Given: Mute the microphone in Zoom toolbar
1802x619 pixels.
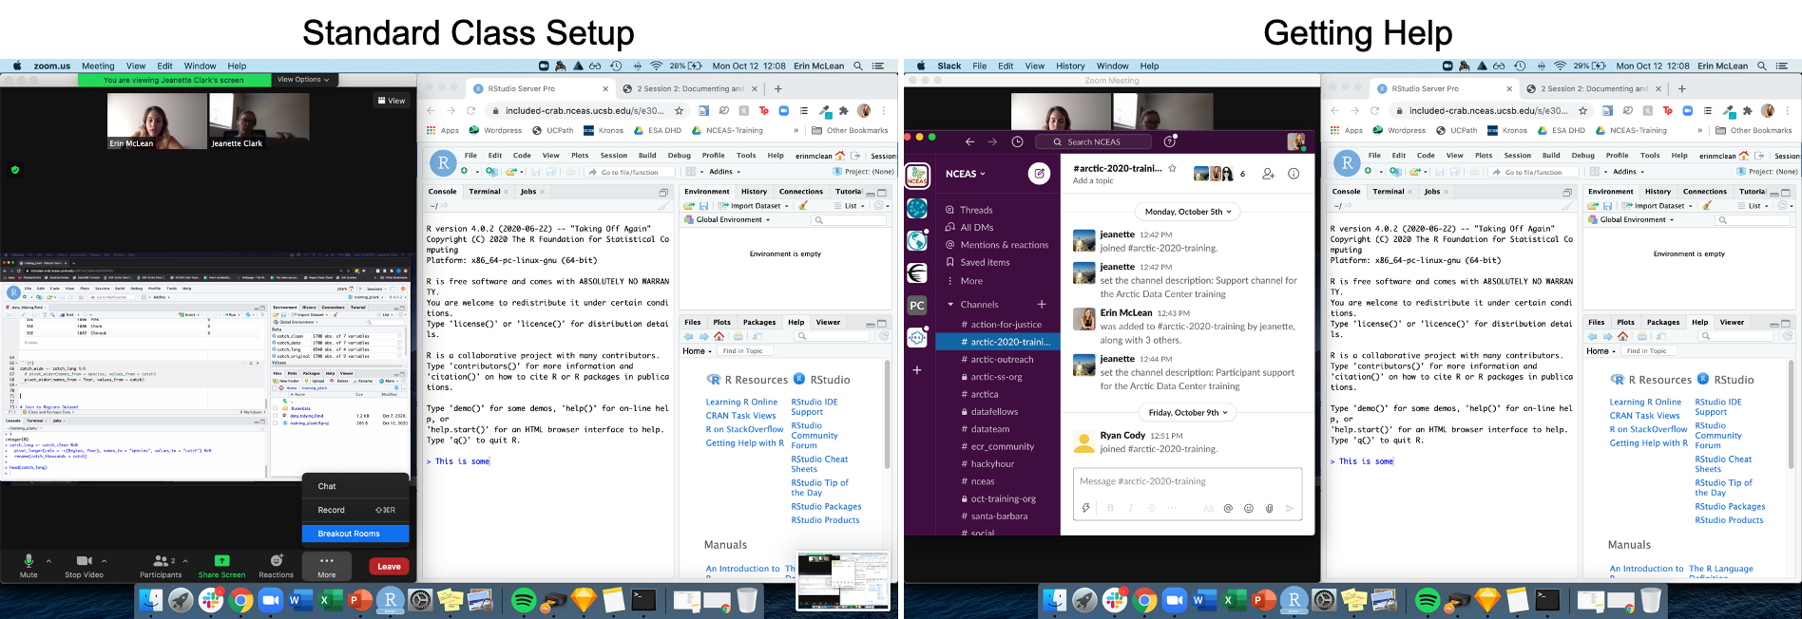Looking at the screenshot, I should [x=29, y=565].
